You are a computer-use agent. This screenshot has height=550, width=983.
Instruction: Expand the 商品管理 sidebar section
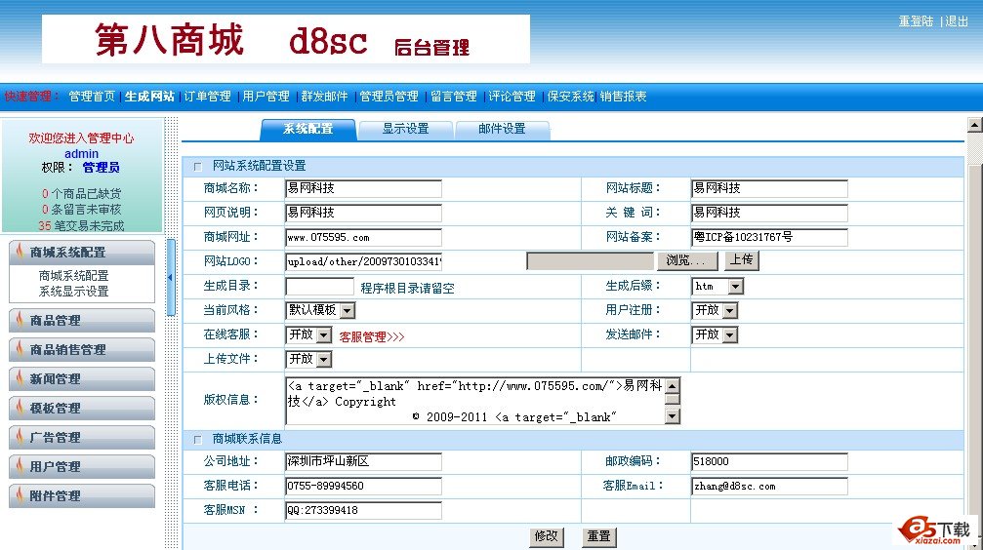(82, 320)
